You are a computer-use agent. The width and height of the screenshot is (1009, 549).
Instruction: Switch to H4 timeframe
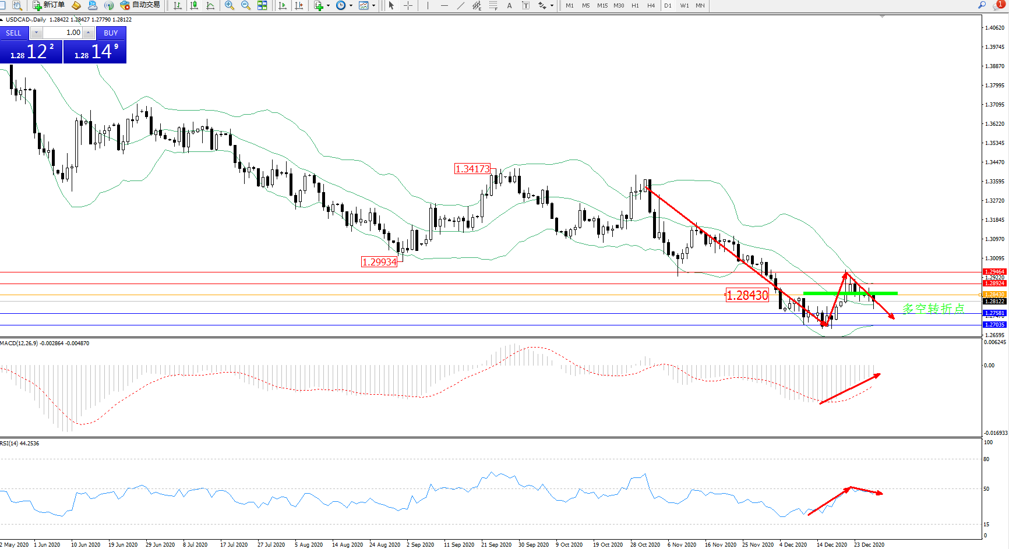click(651, 5)
